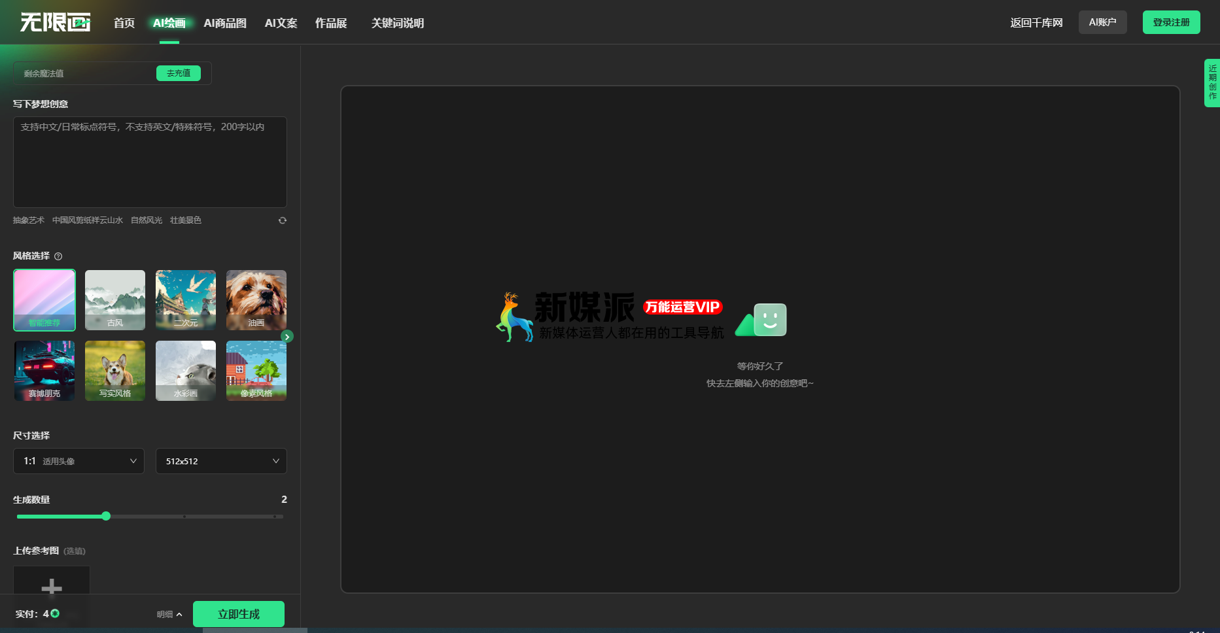This screenshot has height=633, width=1220.
Task: Choose the 油画 style option
Action: tap(256, 300)
